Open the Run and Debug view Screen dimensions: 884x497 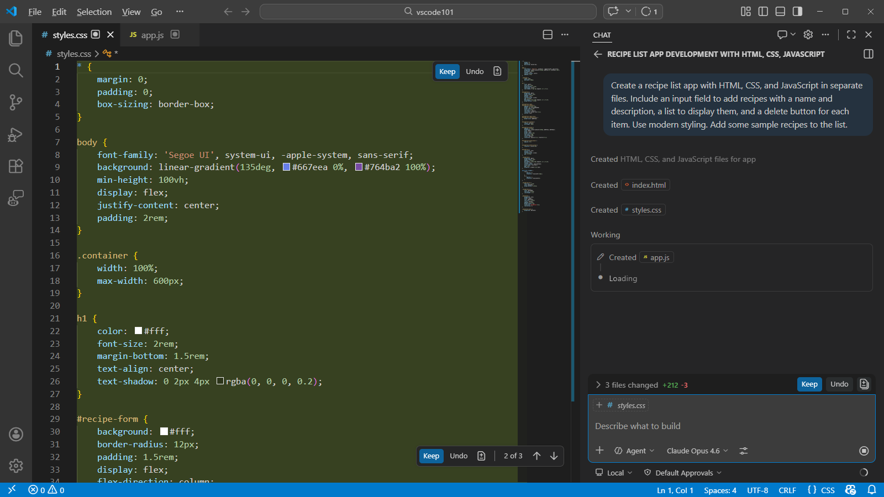click(x=15, y=134)
